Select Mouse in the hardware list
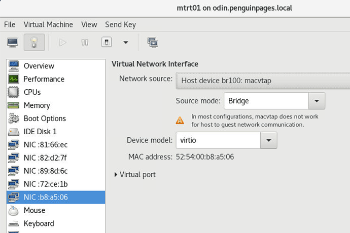This screenshot has width=350, height=233. pos(56,210)
